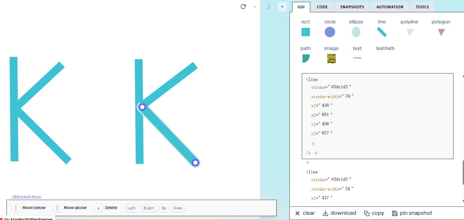
Task: Zoom out with the minus button
Action: pos(255,7)
